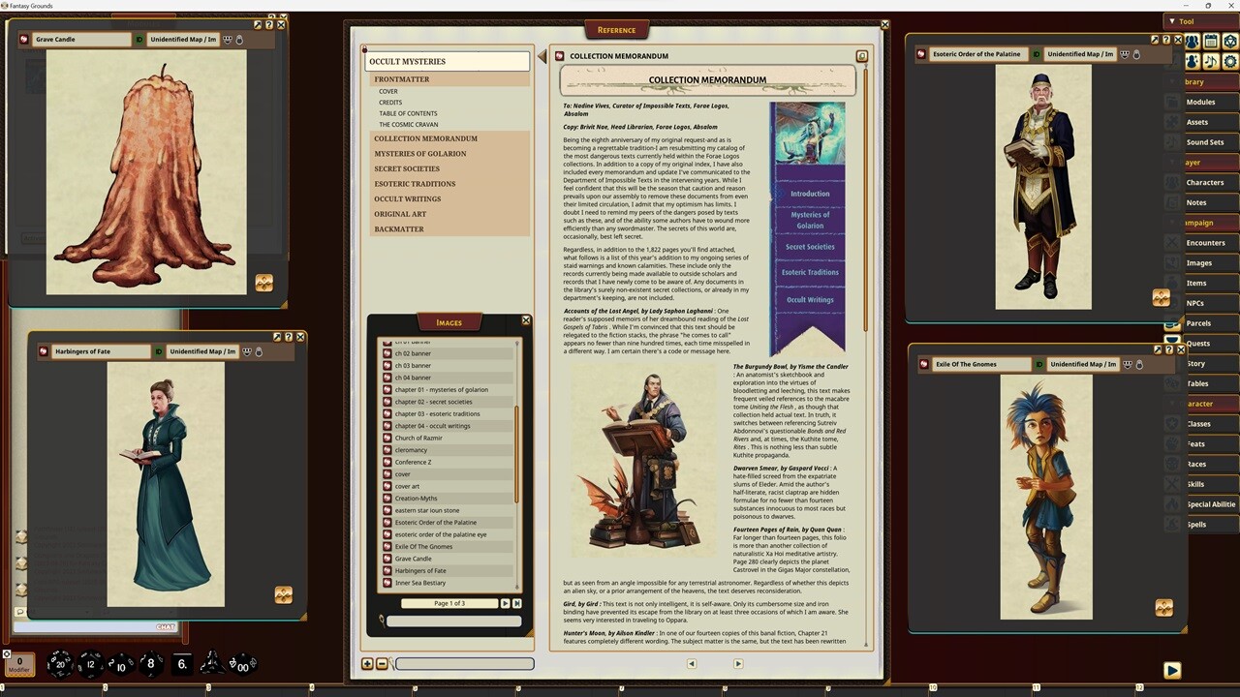Toggle ID state for Harbingers of Fate
This screenshot has width=1240, height=697.
[159, 351]
